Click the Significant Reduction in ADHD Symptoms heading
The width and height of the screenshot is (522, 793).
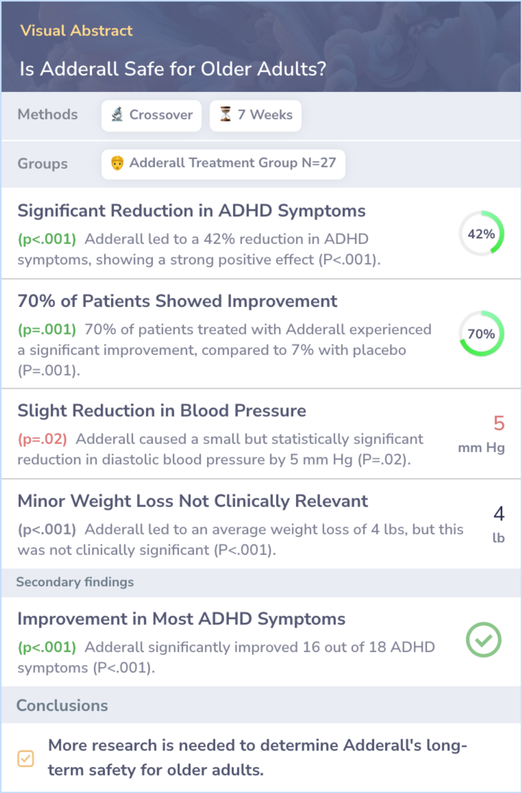pyautogui.click(x=191, y=211)
